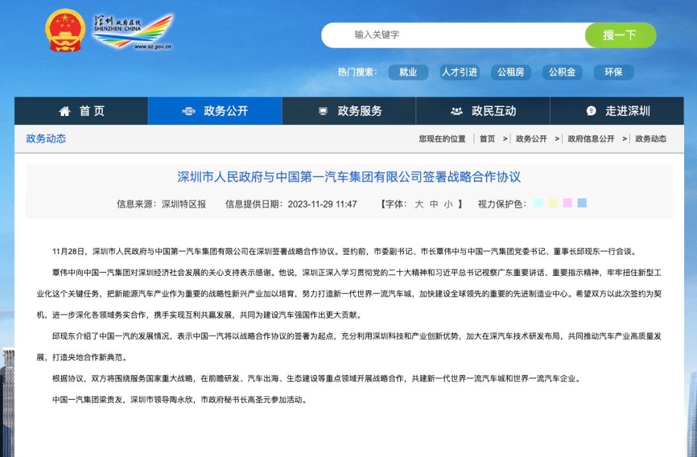Go to the 政民互动 tab
Screen dimensions: 697x457
pos(483,111)
